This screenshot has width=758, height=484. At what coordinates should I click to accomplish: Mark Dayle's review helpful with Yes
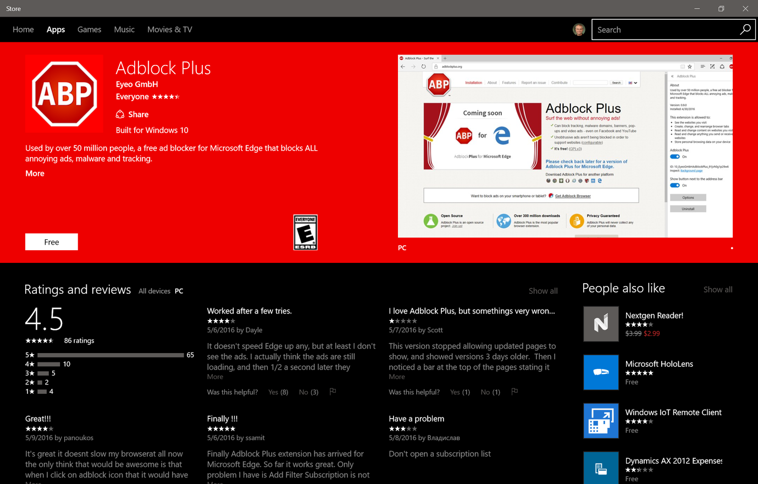tap(278, 392)
